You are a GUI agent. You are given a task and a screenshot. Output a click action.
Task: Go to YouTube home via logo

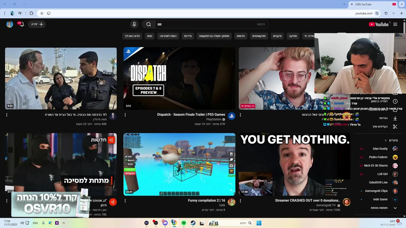pos(378,24)
